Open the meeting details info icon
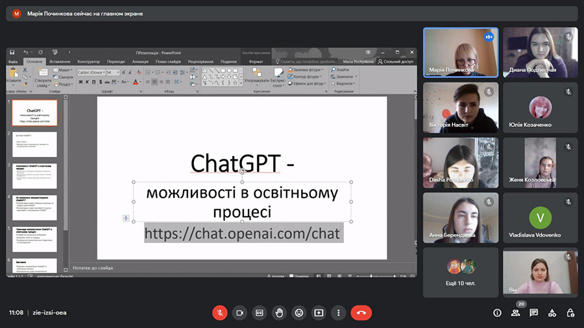The width and height of the screenshot is (584, 328). point(497,312)
